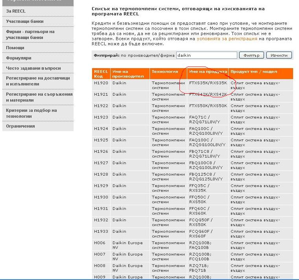Open 'Критерии за подбор на технологии'
Screen dimensions: 299x280
pos(31,113)
